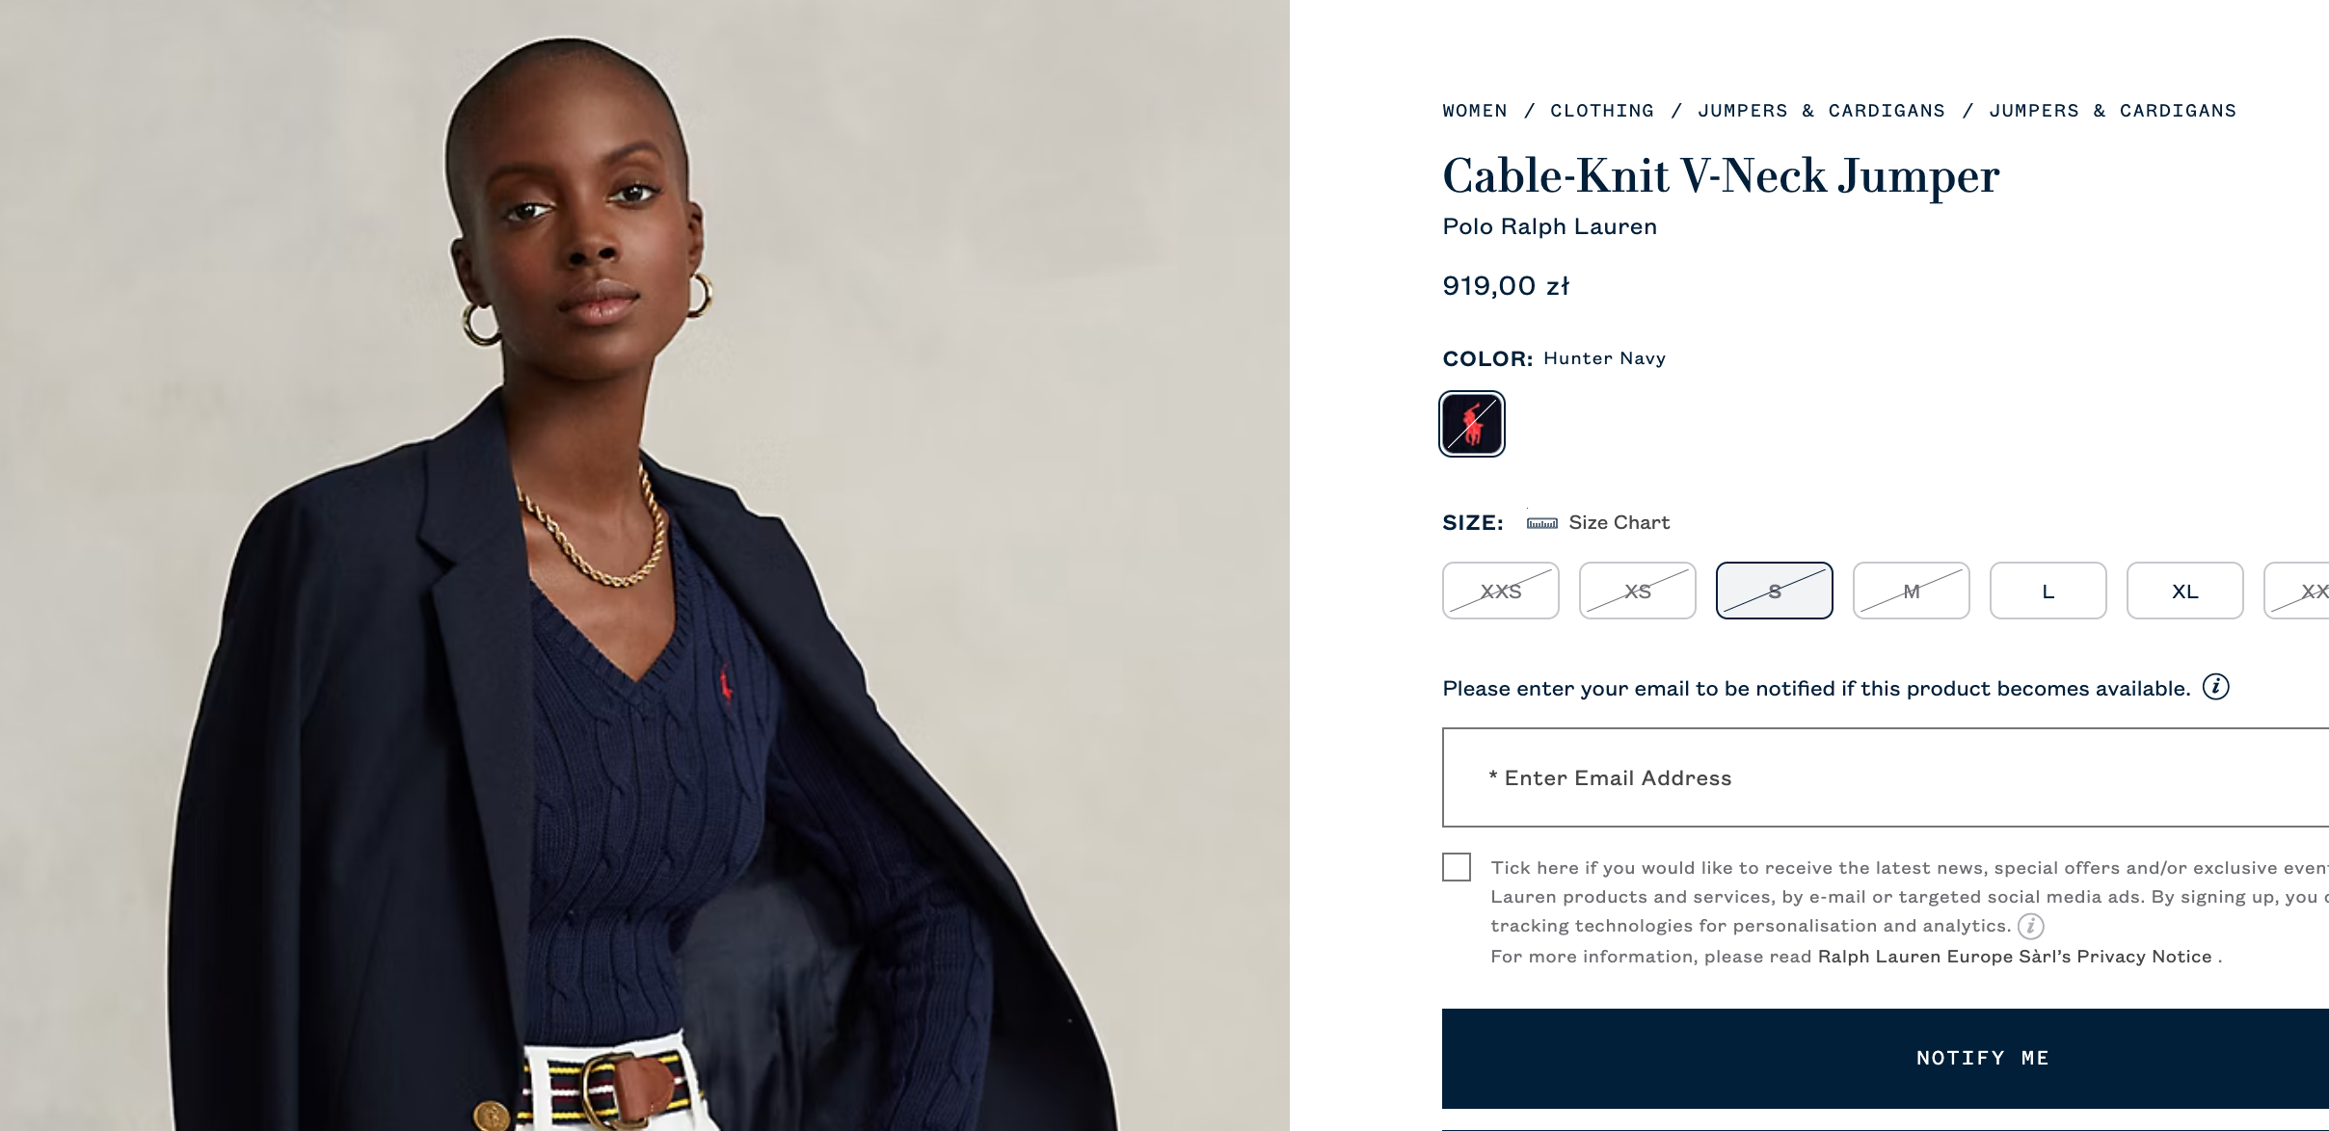2329x1131 pixels.
Task: Open Ralph Lauren Europe Sàrl's Privacy Notice
Action: coord(2015,957)
